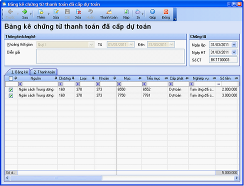This screenshot has width=244, height=186.
Task: Print using the In icon
Action: tap(138, 11)
